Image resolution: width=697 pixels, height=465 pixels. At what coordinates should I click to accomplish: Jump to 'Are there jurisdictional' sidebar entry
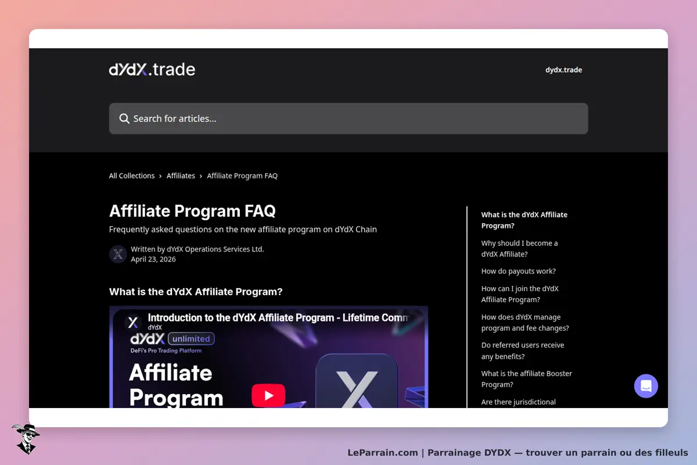(x=519, y=402)
